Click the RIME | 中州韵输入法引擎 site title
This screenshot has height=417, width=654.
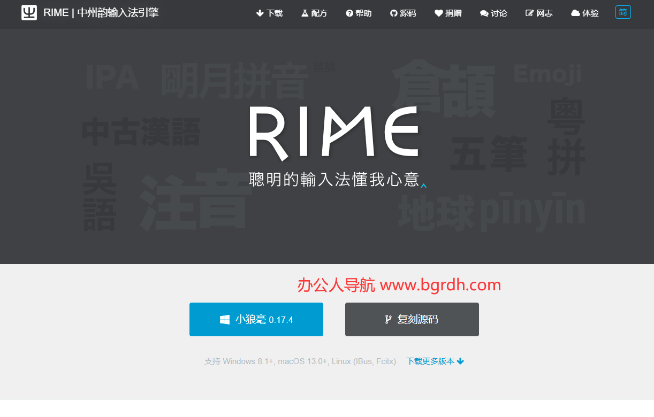pyautogui.click(x=101, y=12)
